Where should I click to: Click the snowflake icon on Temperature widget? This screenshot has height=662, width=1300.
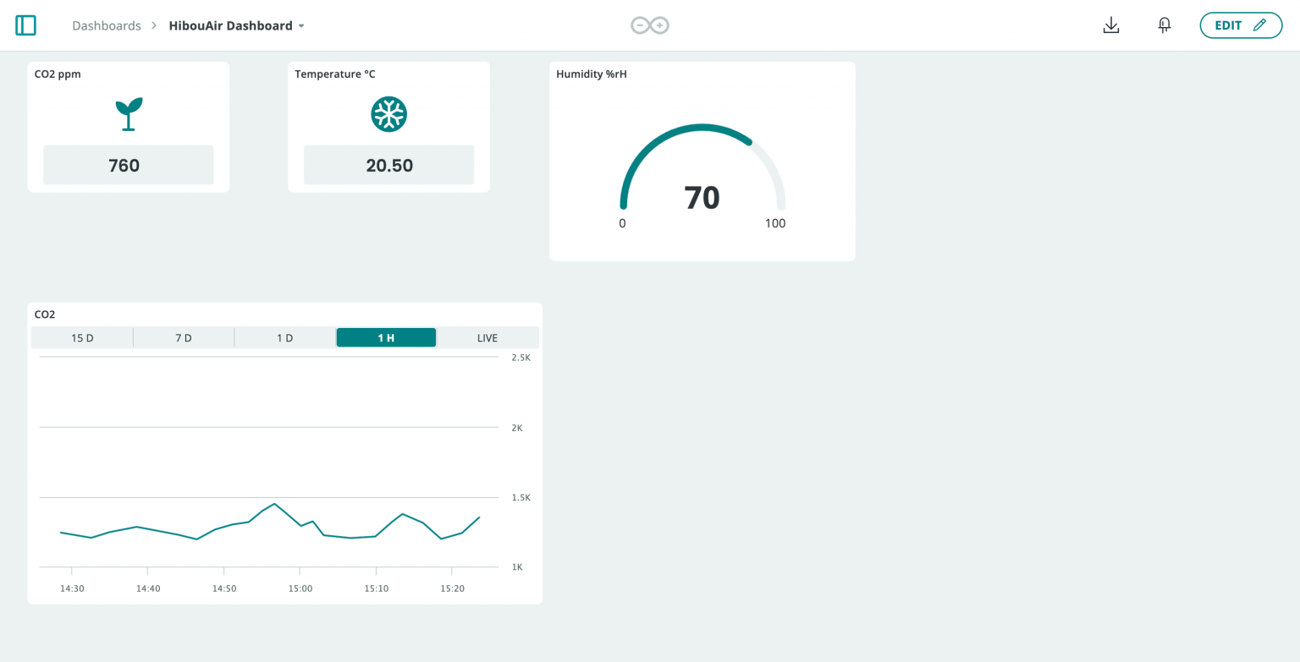[x=388, y=113]
